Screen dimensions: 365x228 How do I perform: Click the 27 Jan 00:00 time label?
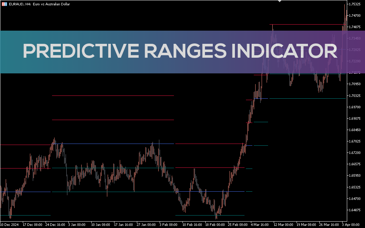coord(146,225)
